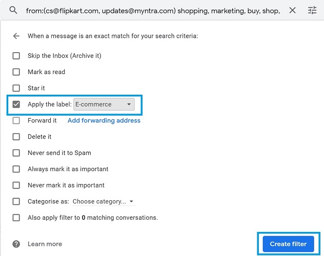Click inside the search query field

pyautogui.click(x=153, y=10)
